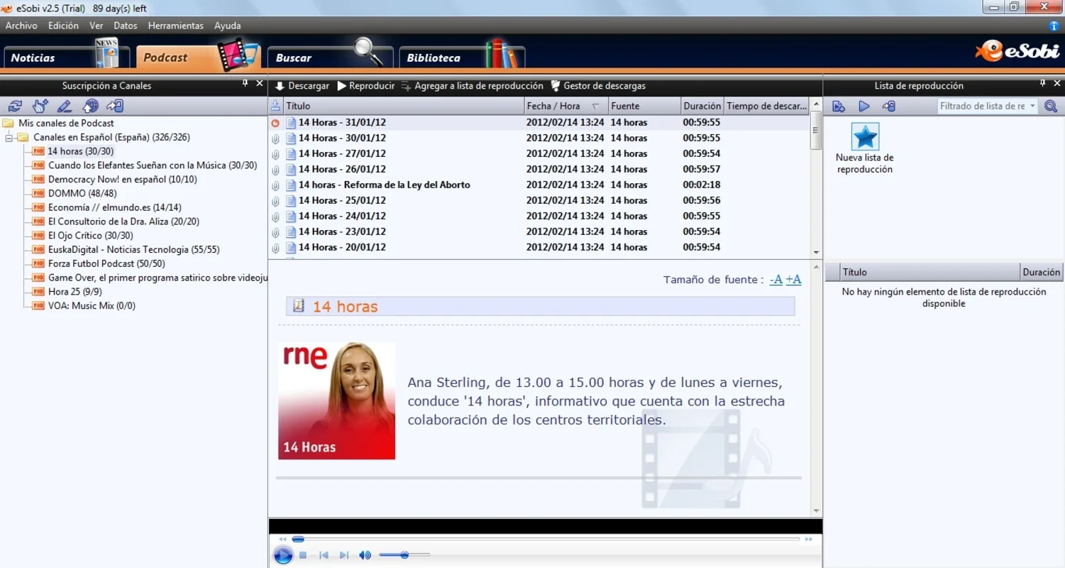Click the edit channel pencil icon

tap(65, 106)
